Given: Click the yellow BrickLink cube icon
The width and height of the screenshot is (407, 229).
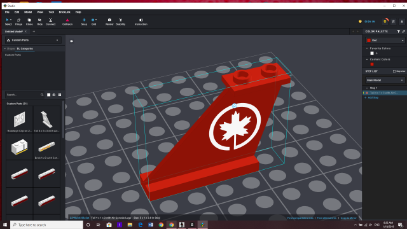Looking at the screenshot, I should pyautogui.click(x=360, y=22).
